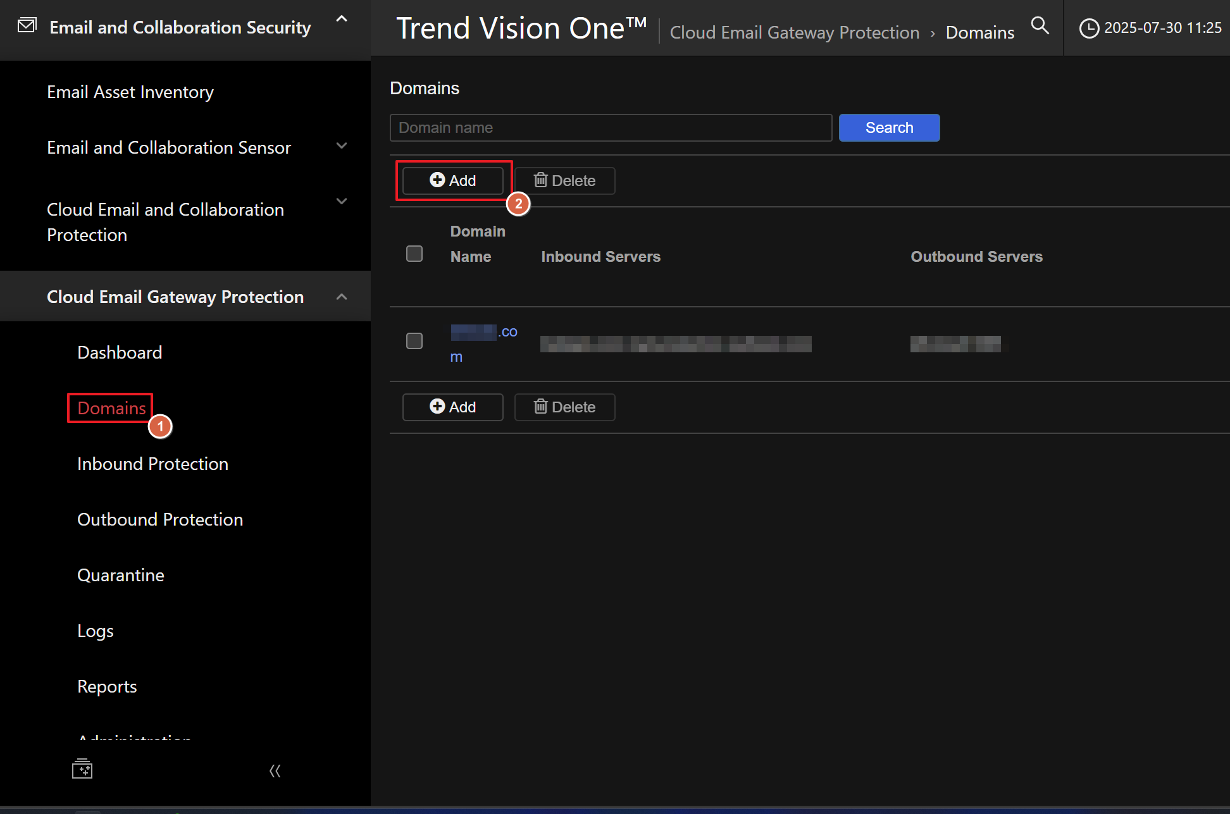
Task: Click the top Delete trash button
Action: pyautogui.click(x=564, y=181)
